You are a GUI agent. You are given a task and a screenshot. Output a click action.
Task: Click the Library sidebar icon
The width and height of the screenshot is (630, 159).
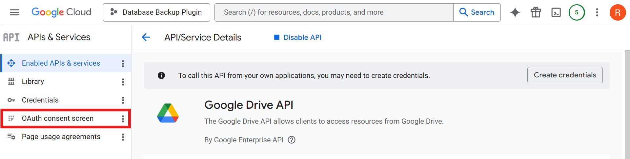(11, 81)
